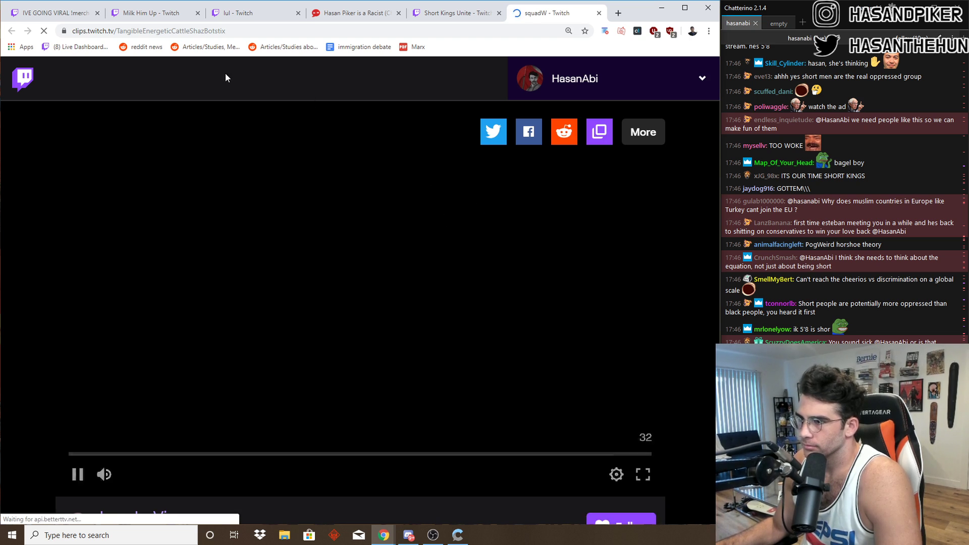Add a new tab in Chatterino
The image size is (969, 545).
(802, 23)
